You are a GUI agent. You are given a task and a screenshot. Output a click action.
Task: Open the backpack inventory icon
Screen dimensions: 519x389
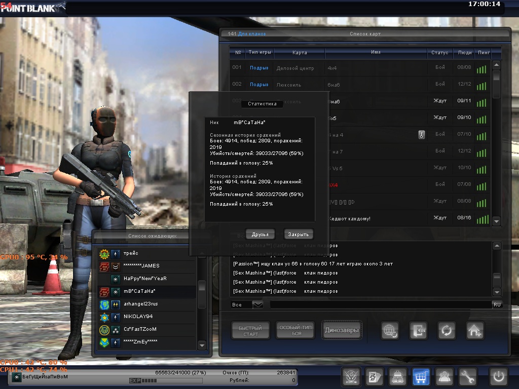pos(397,376)
